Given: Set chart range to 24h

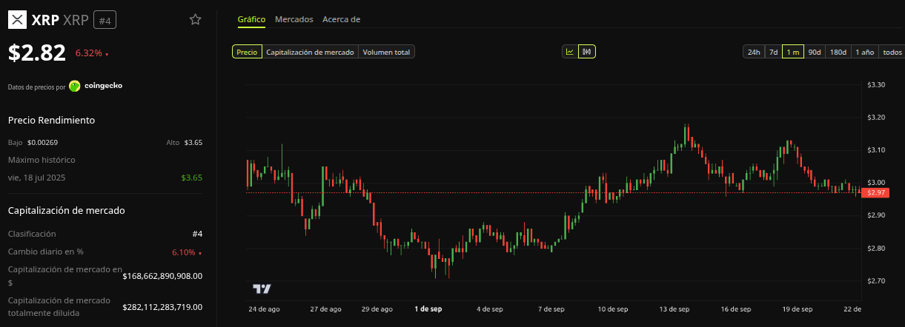Looking at the screenshot, I should click(754, 52).
